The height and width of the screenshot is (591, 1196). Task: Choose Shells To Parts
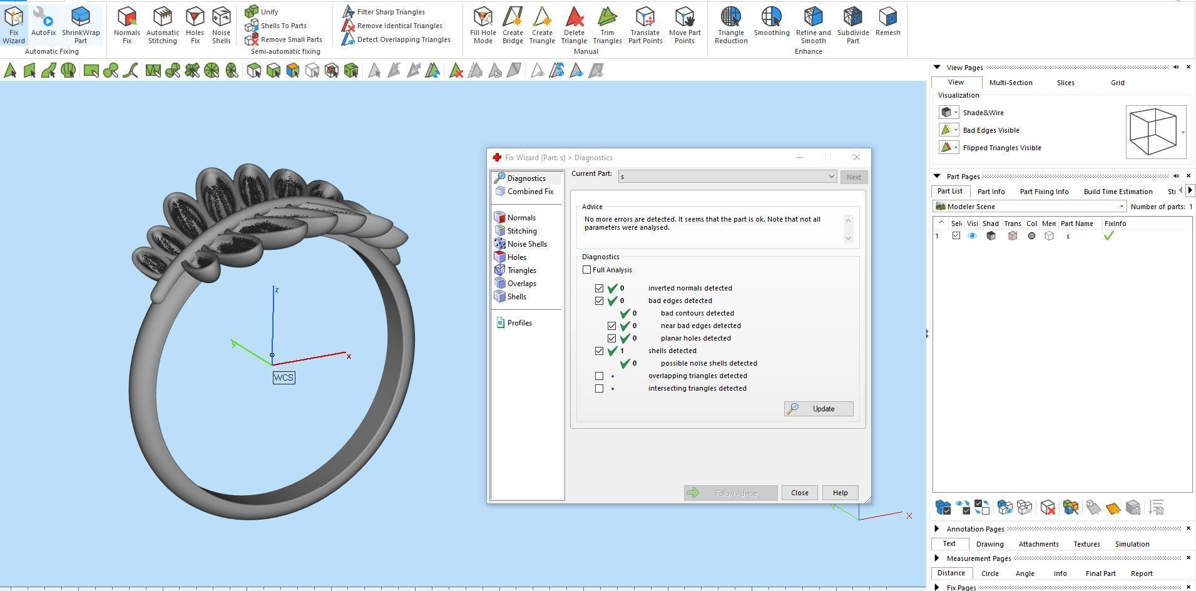[276, 26]
